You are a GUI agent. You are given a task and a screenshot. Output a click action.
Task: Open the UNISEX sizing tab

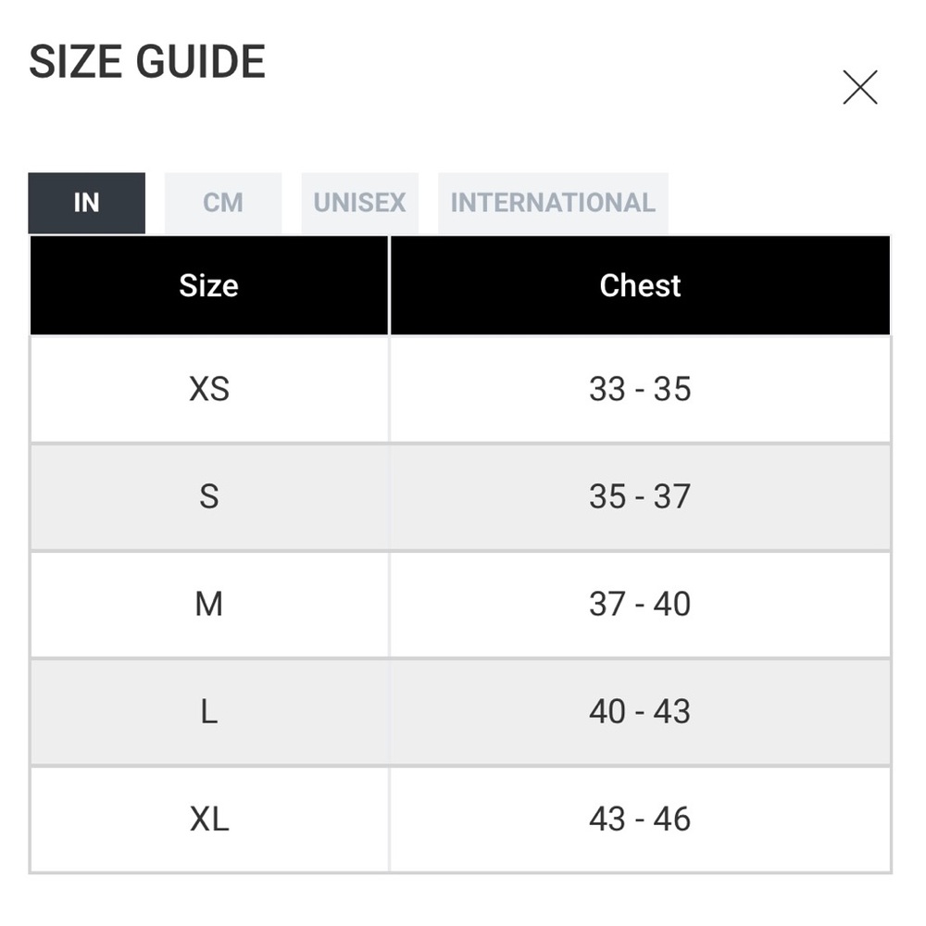click(359, 203)
